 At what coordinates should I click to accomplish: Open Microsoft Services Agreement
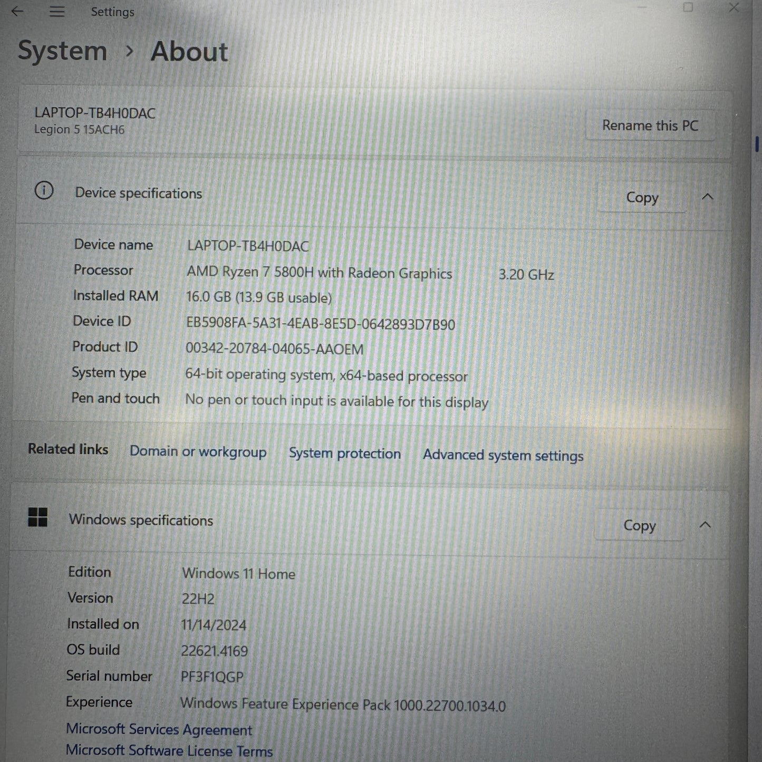pos(159,729)
